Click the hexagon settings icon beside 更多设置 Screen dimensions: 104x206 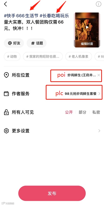(x=6, y=131)
